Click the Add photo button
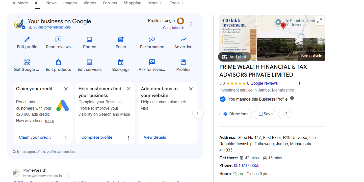Image resolution: width=364 pixels, height=182 pixels. pos(235,57)
